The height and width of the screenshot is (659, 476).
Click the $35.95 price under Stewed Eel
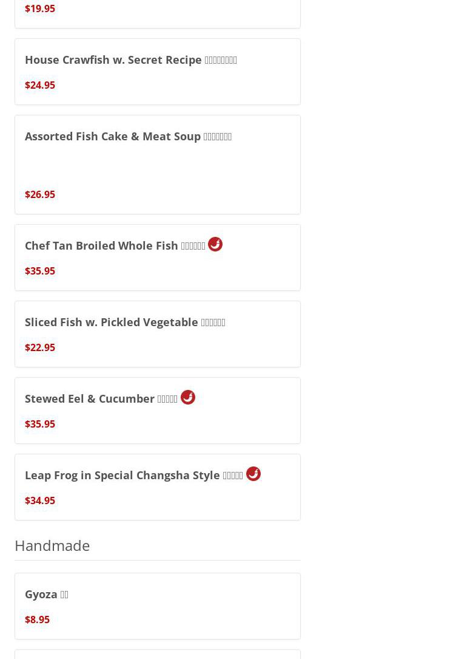[40, 424]
